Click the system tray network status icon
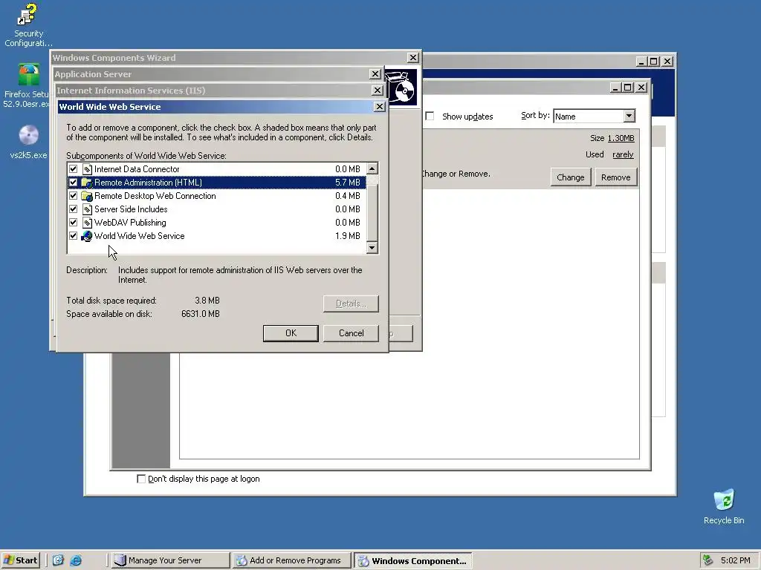761x570 pixels. coord(708,560)
